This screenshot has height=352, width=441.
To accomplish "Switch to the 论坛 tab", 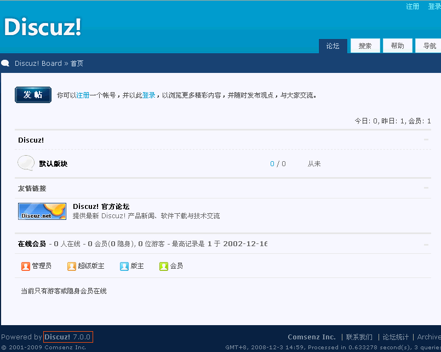I will point(333,46).
